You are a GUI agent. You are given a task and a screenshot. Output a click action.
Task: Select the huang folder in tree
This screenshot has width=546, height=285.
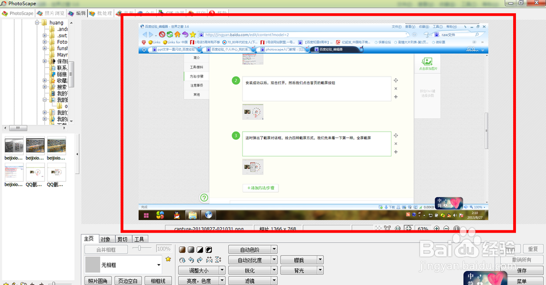tap(56, 22)
